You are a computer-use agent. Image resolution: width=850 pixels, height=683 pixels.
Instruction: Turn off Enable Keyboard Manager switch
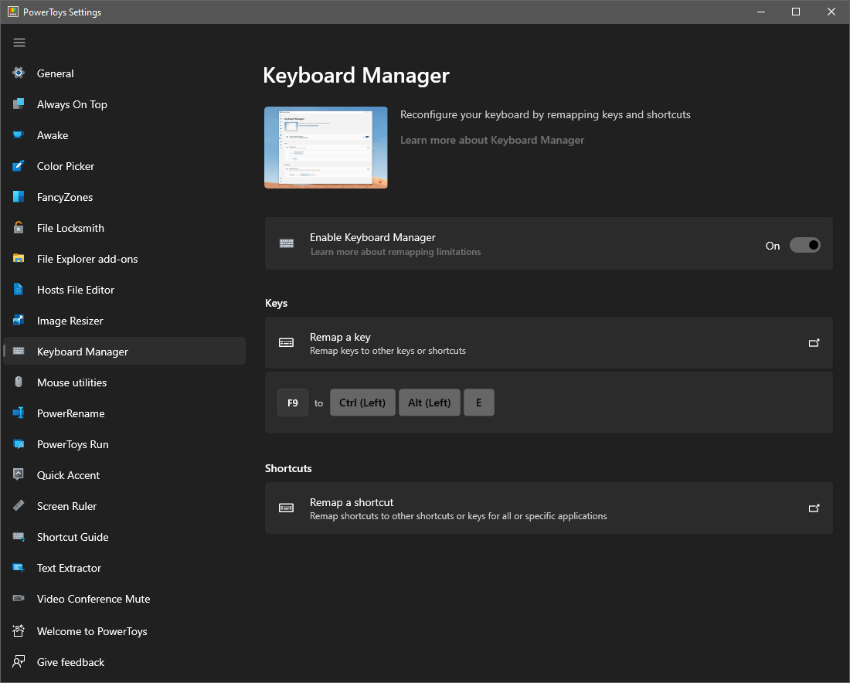(804, 245)
